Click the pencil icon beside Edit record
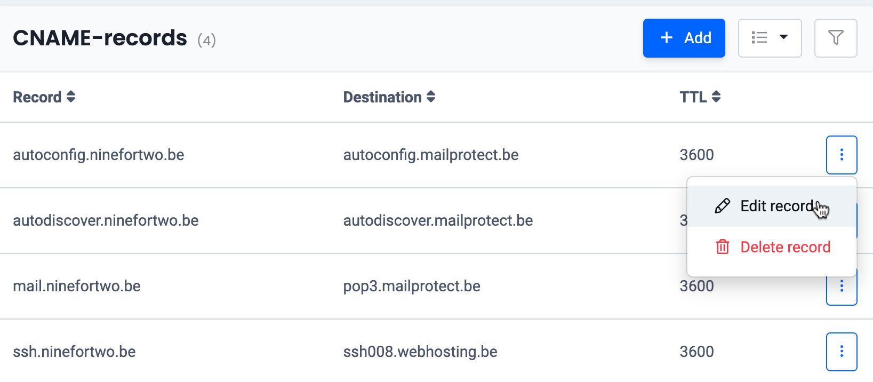Viewport: 873px width, 382px height. point(722,206)
